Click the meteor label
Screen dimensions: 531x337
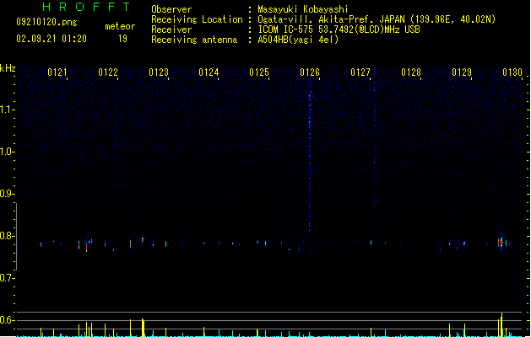tap(120, 26)
